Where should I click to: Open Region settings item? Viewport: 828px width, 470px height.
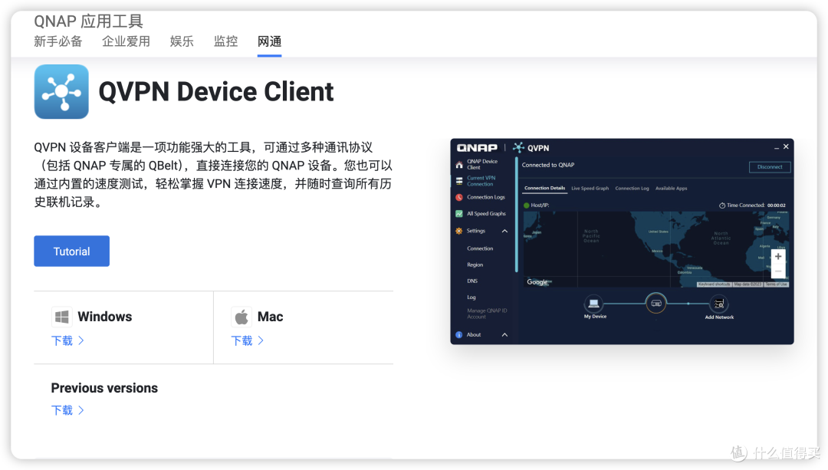(x=475, y=265)
